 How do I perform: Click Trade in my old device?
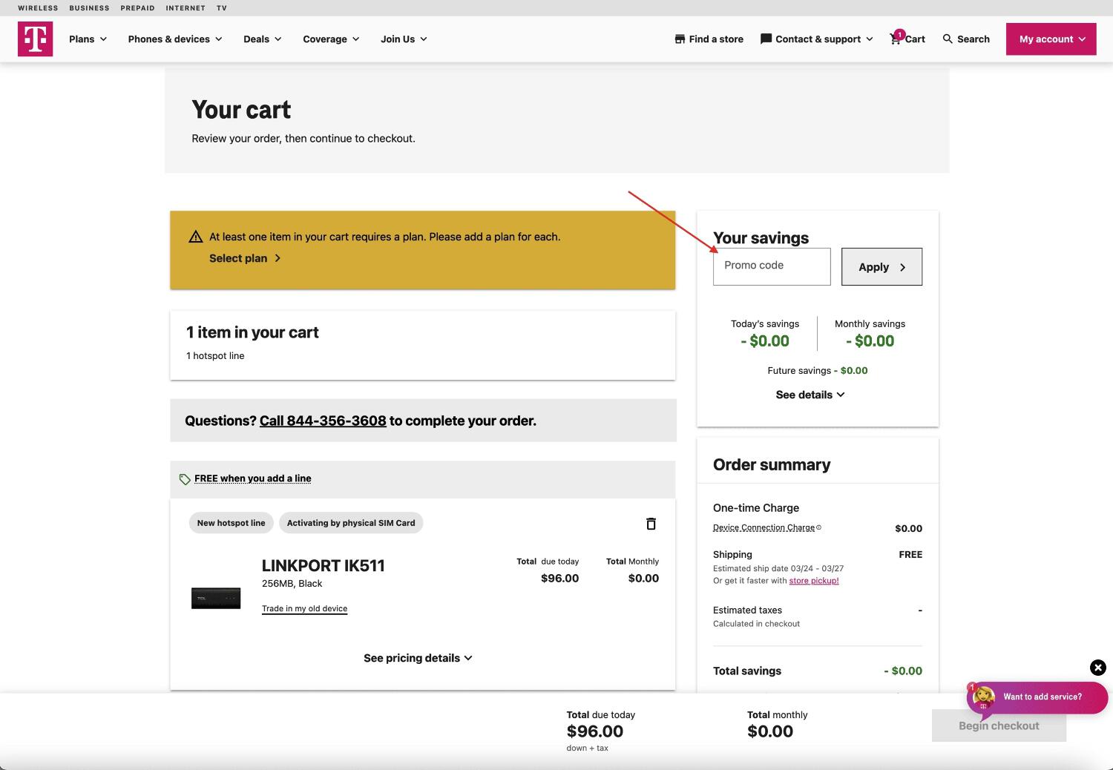click(x=304, y=608)
